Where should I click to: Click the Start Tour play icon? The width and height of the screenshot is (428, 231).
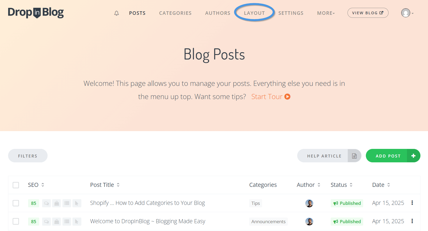pyautogui.click(x=287, y=97)
